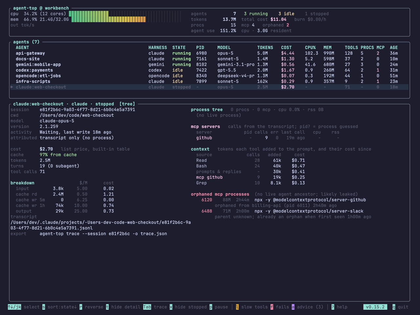
Task: Sort by the TOKENS column header
Action: (265, 48)
